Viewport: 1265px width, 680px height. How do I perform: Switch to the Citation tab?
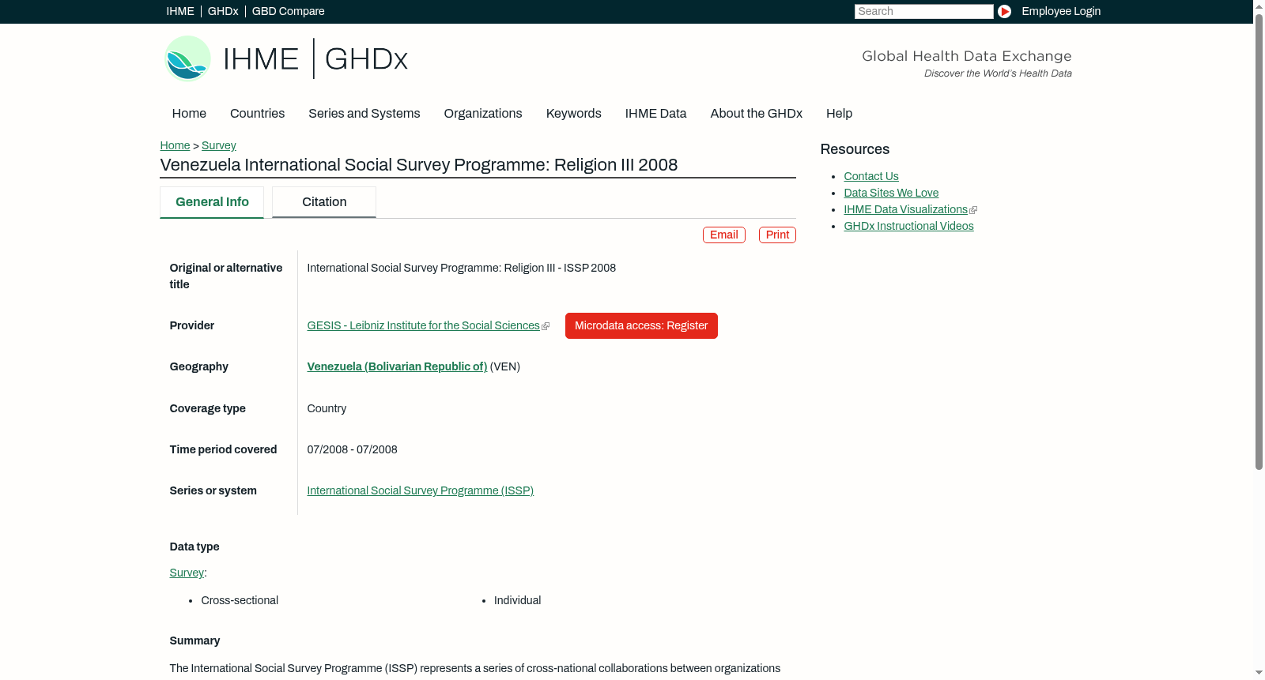[x=324, y=202]
